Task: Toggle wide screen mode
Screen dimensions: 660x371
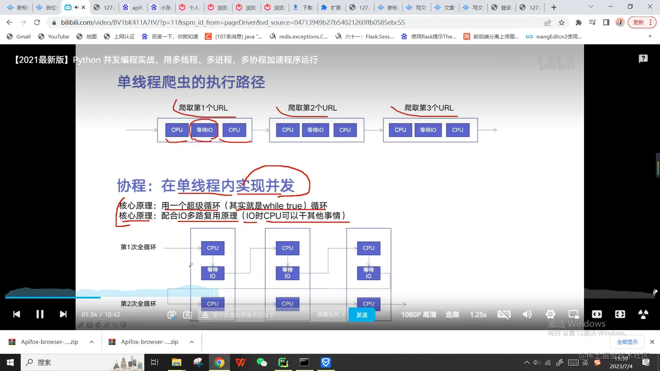Action: click(597, 314)
